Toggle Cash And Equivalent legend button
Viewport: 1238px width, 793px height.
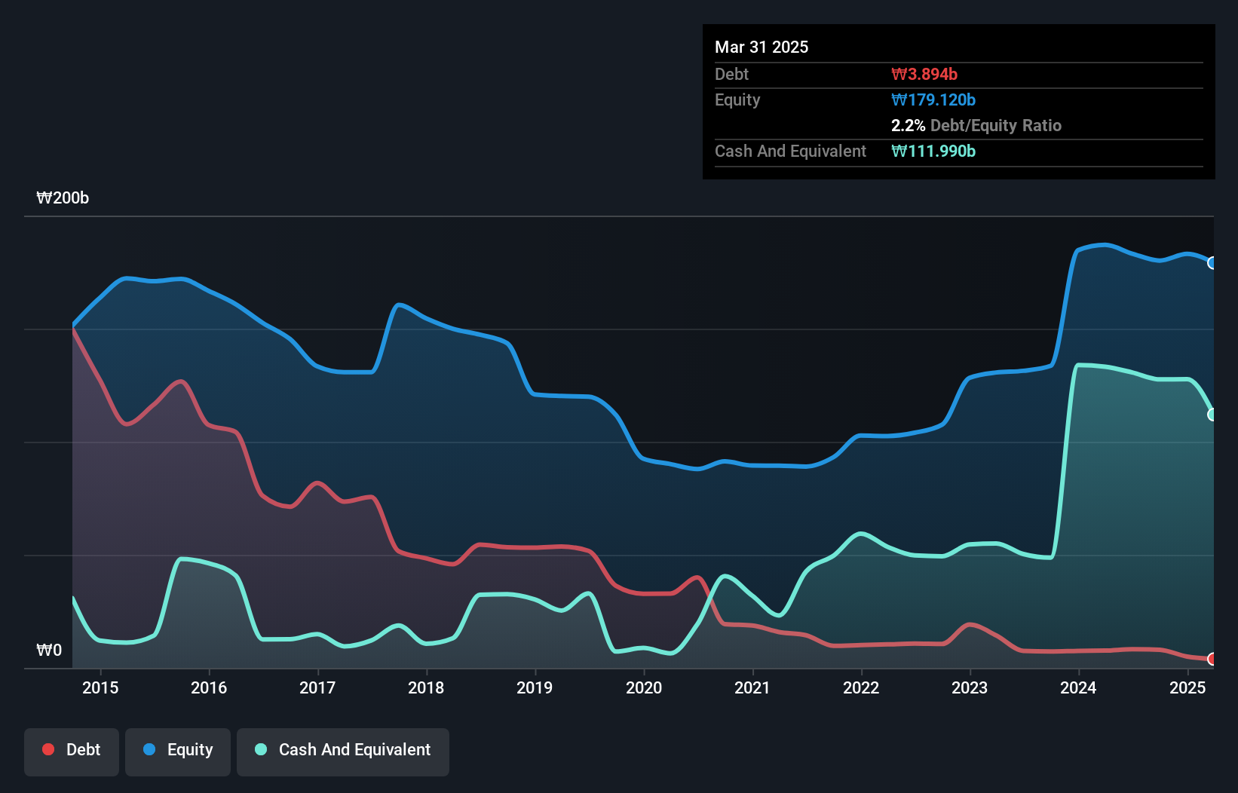click(343, 751)
